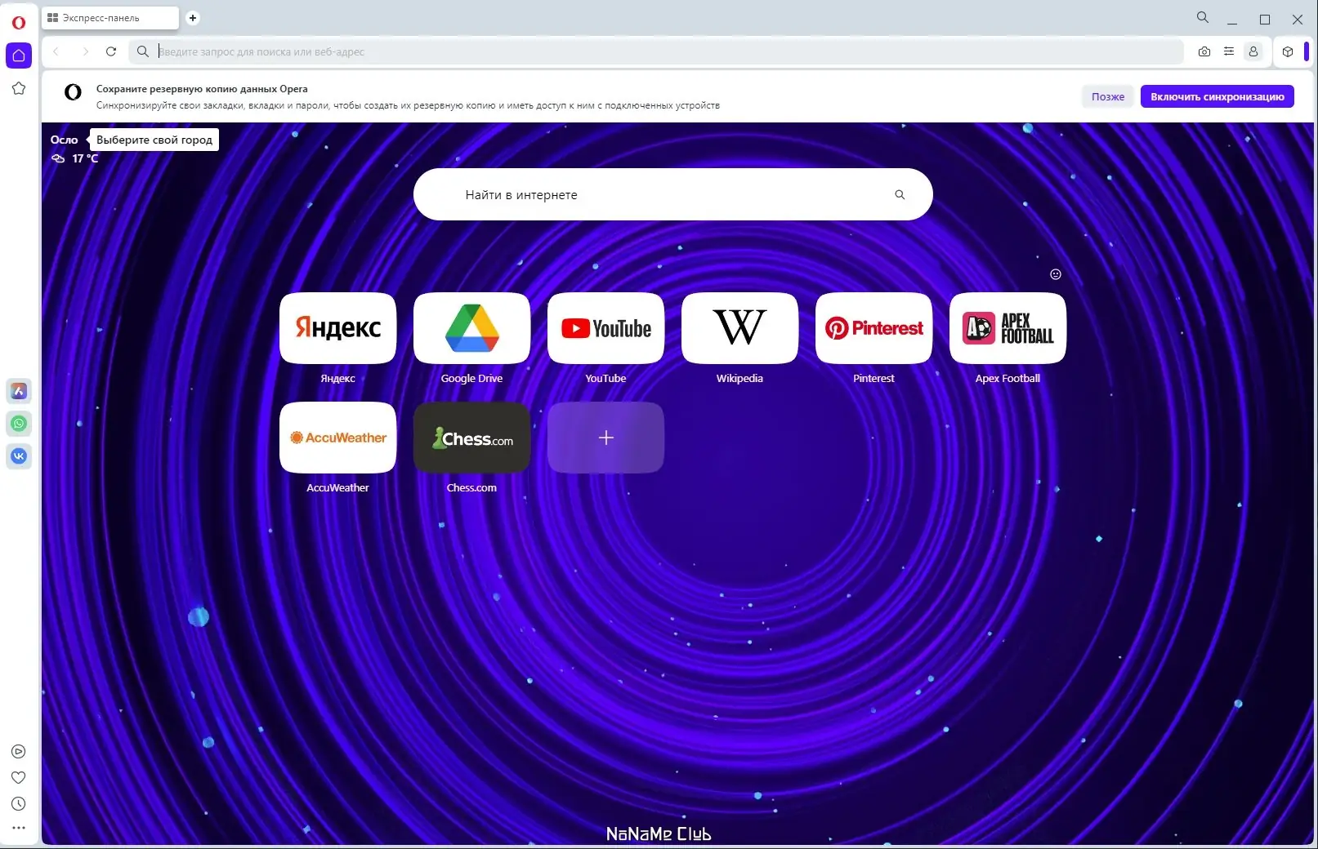
Task: Focus the Найти в интернете search box
Action: [x=672, y=194]
